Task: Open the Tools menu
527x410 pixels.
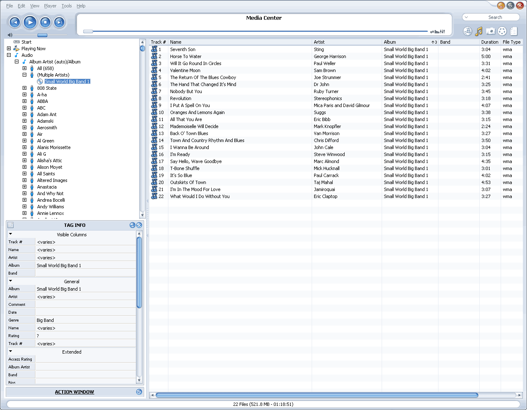Action: click(67, 6)
